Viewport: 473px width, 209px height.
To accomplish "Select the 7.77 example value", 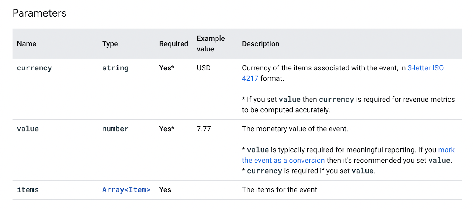I will [204, 129].
